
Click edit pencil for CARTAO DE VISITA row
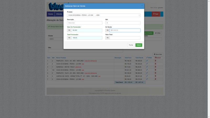click(147, 76)
